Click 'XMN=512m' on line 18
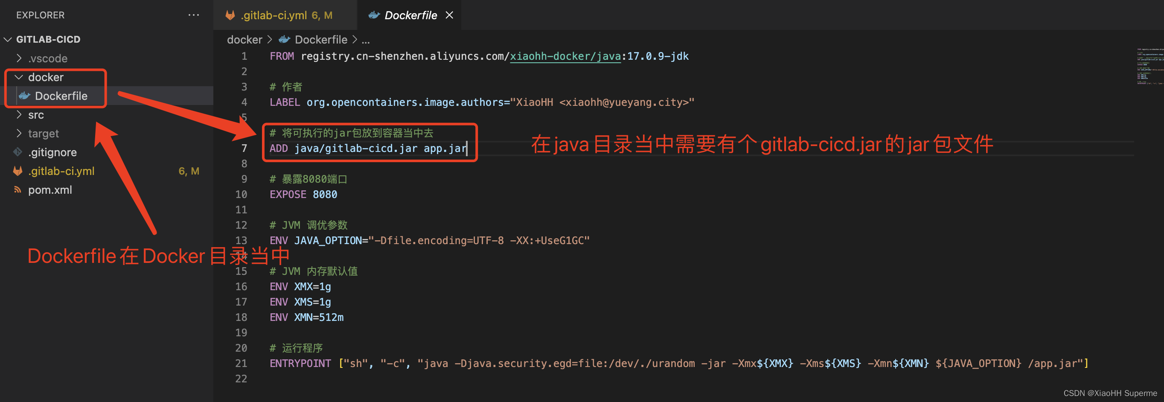1164x402 pixels. [319, 317]
